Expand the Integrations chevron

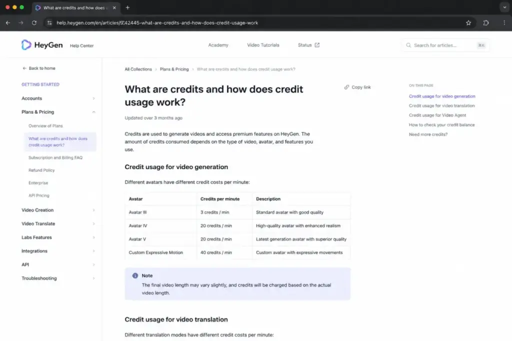[93, 251]
